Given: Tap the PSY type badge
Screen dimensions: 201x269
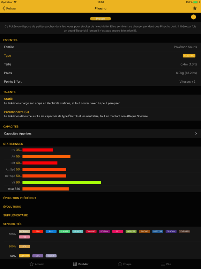Looking at the screenshot, I should pos(118,232).
